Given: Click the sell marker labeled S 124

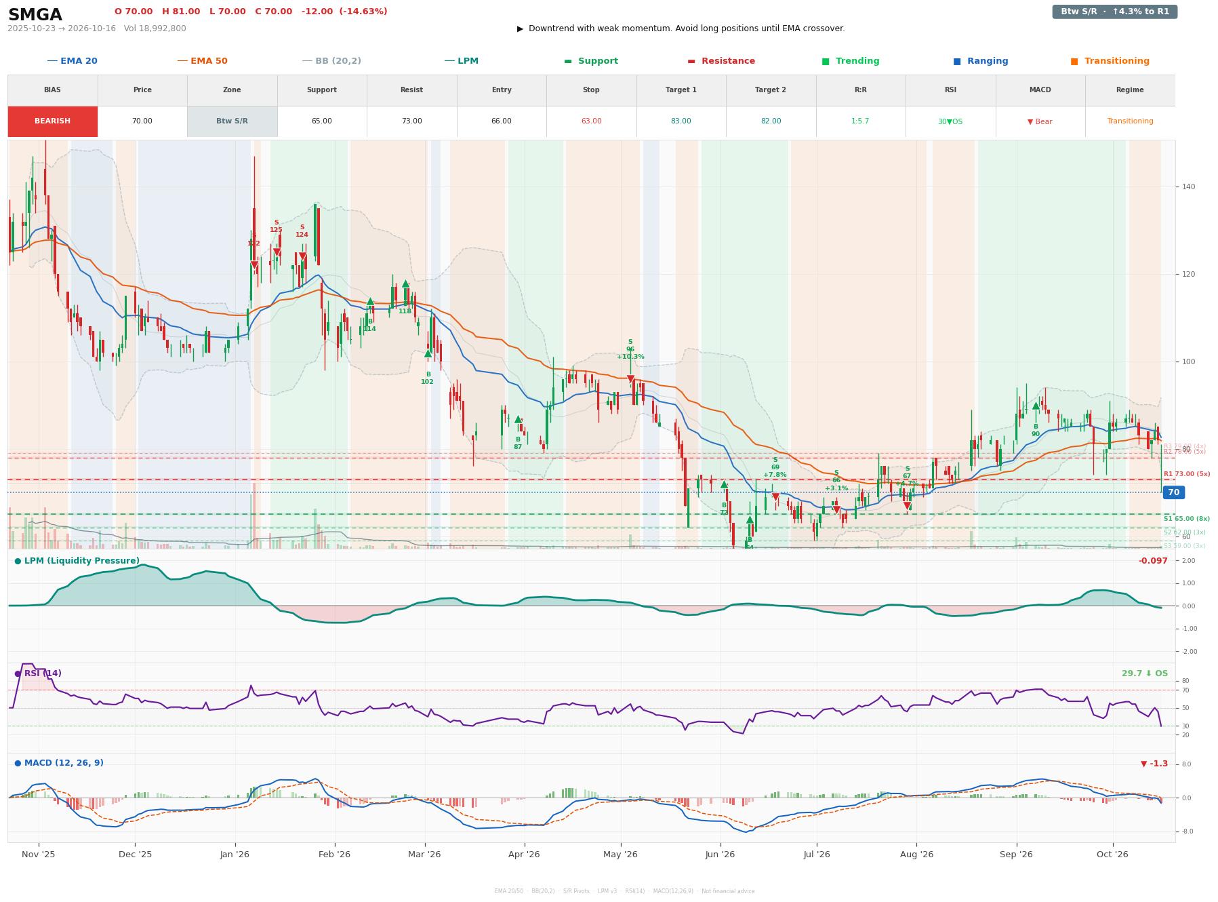Looking at the screenshot, I should click(x=302, y=256).
